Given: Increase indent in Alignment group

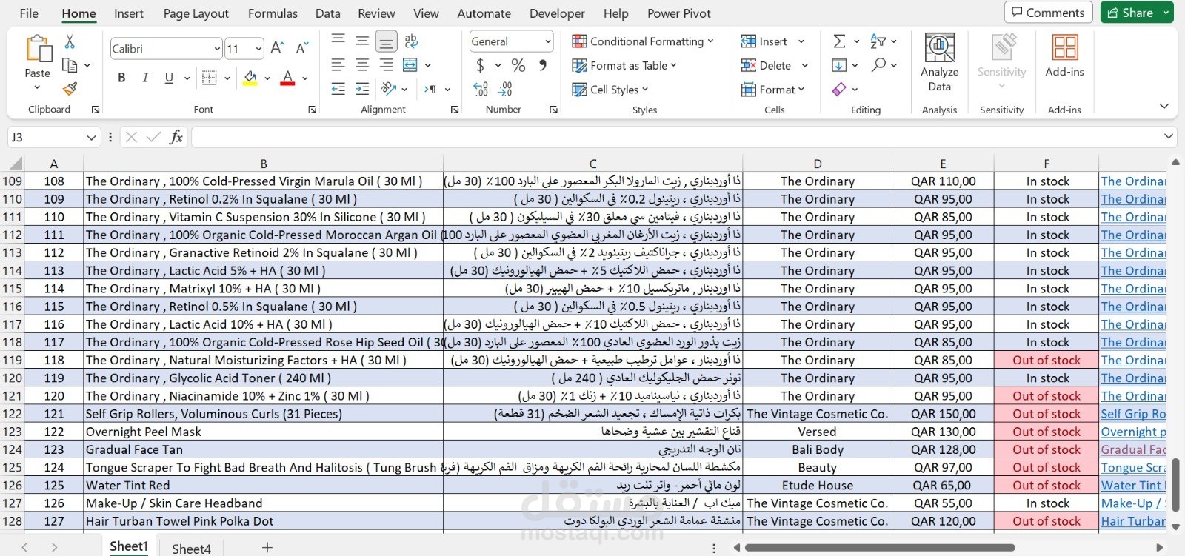Looking at the screenshot, I should tap(362, 89).
